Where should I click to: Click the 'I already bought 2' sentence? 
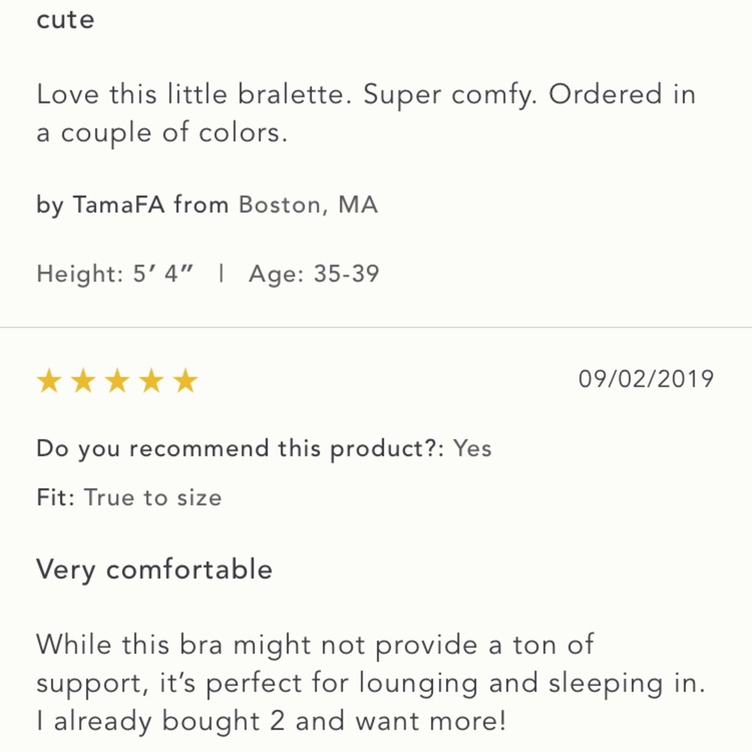[271, 722]
